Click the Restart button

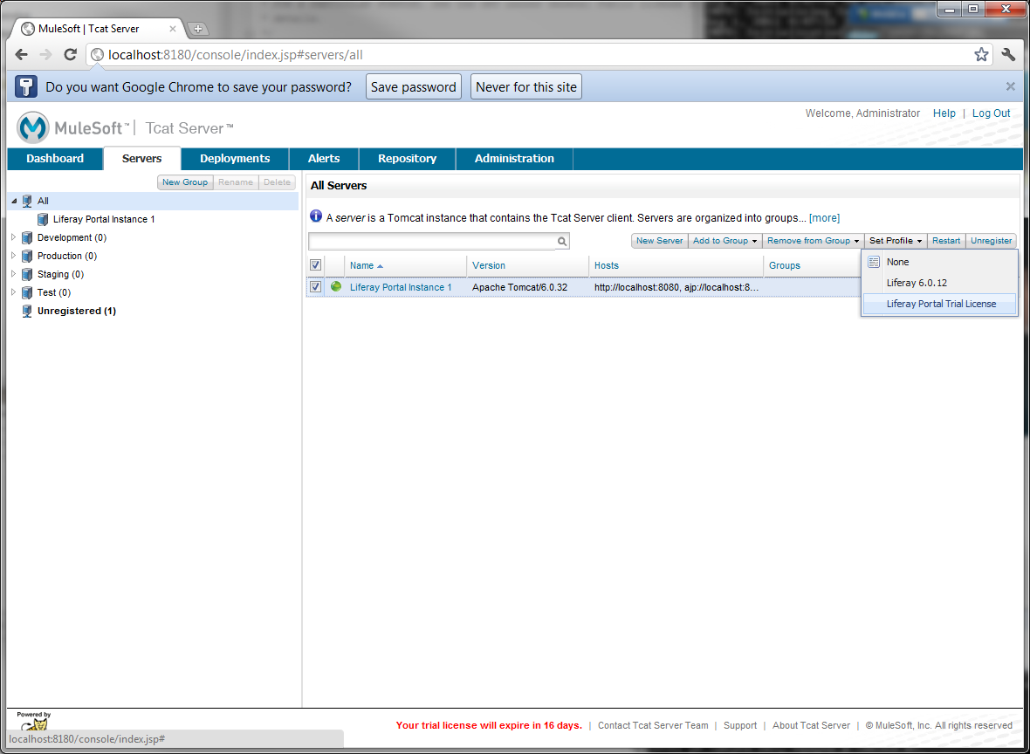pos(946,241)
